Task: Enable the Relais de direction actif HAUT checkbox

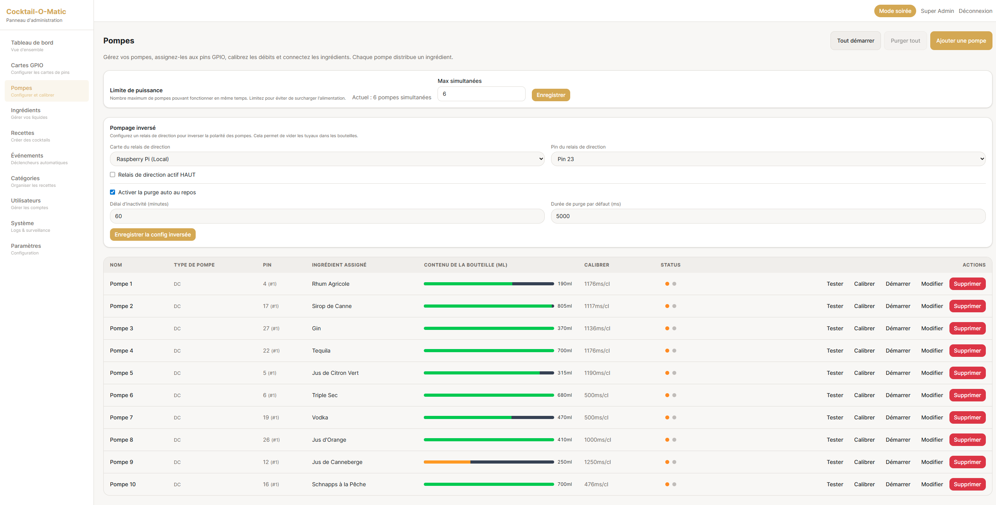Action: pyautogui.click(x=113, y=175)
